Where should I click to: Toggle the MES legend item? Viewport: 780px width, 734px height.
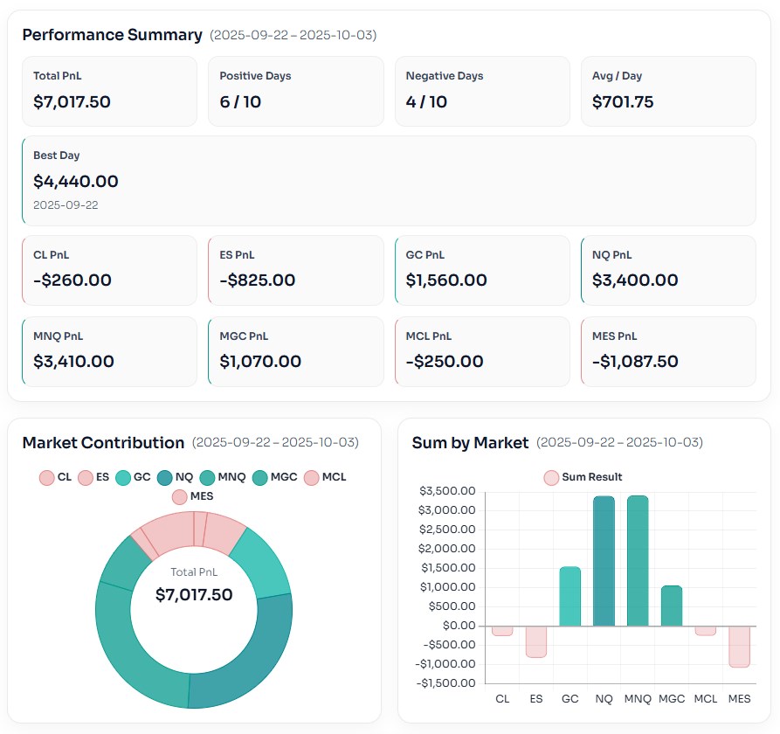click(x=192, y=496)
